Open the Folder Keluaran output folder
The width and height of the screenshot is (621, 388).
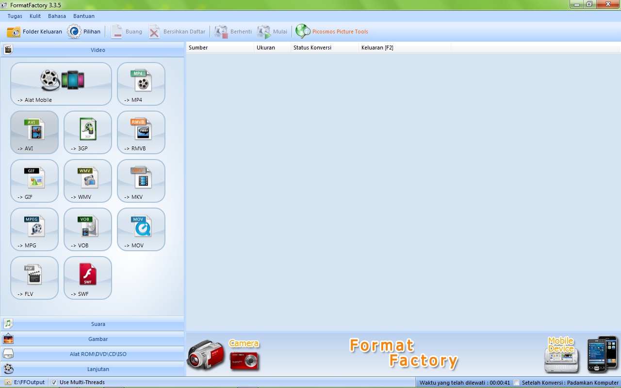point(34,32)
